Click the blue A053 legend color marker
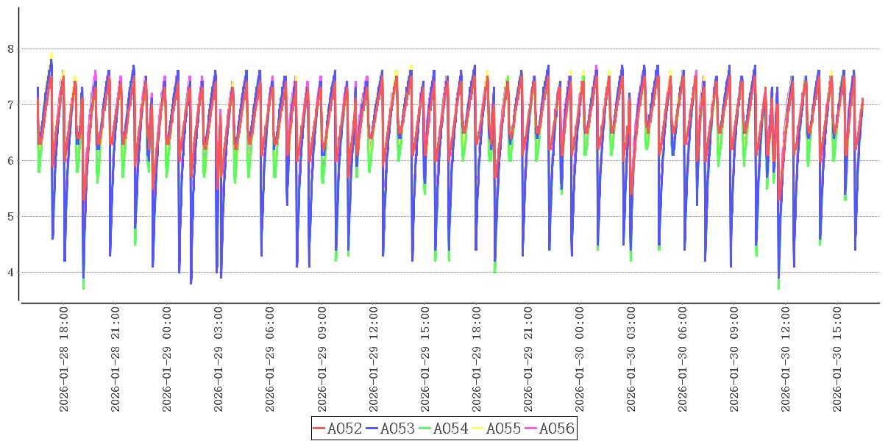Screen dimensions: 888x441 coord(372,429)
